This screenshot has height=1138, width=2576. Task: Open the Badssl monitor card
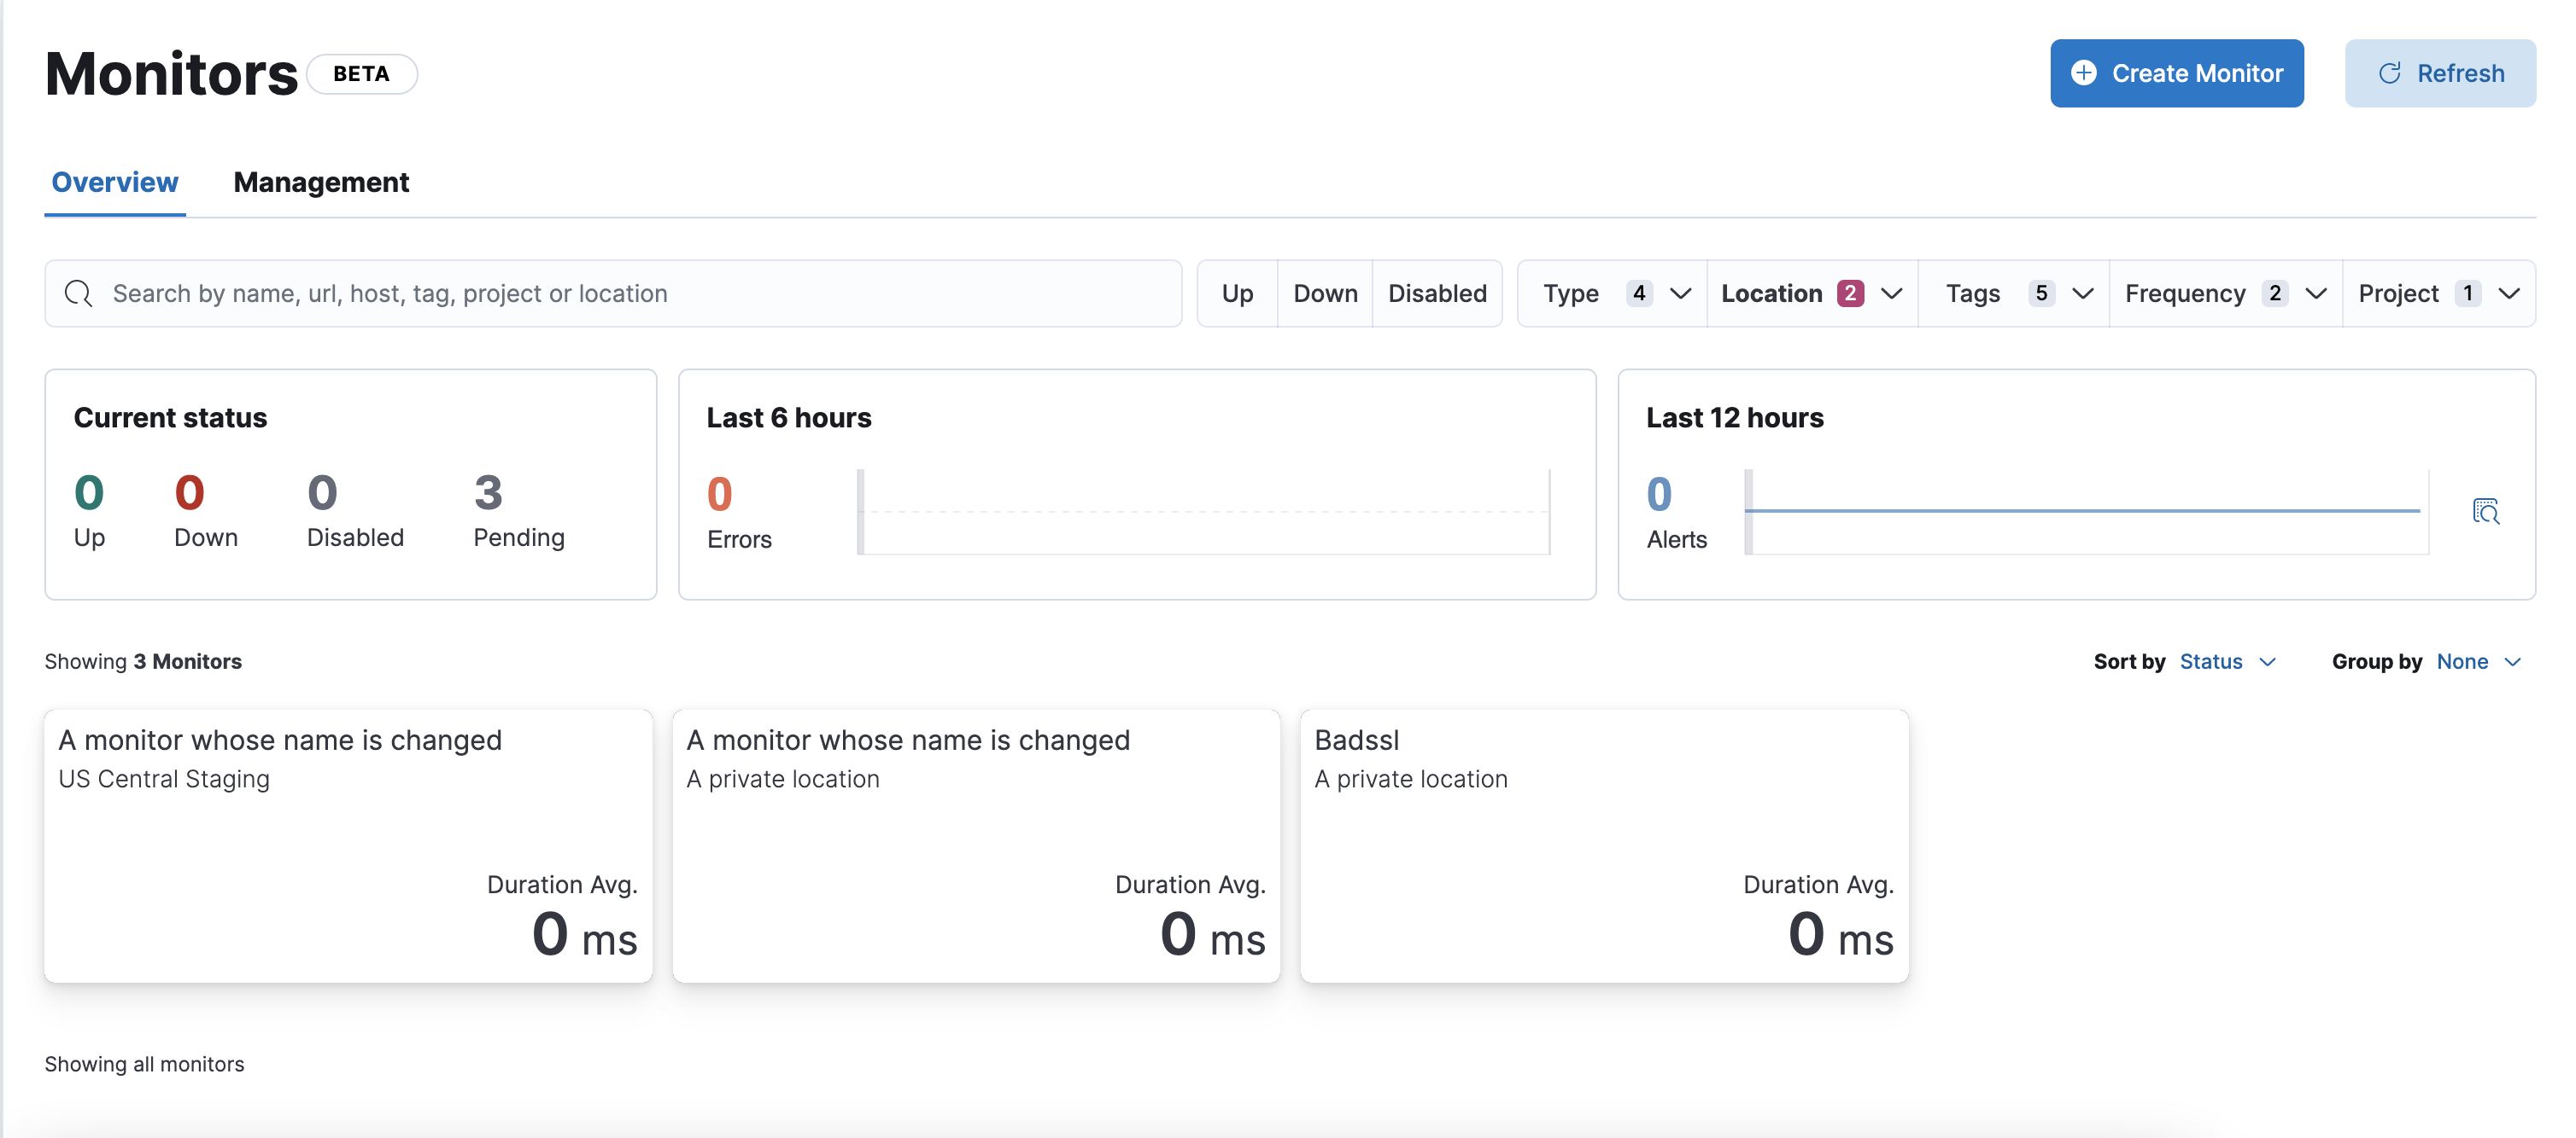(x=1603, y=845)
